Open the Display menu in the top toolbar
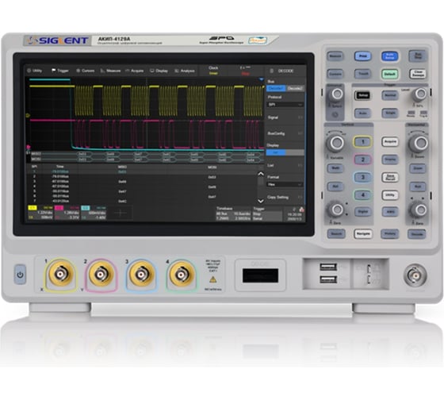Screen dimensions: 444x400 point(159,71)
